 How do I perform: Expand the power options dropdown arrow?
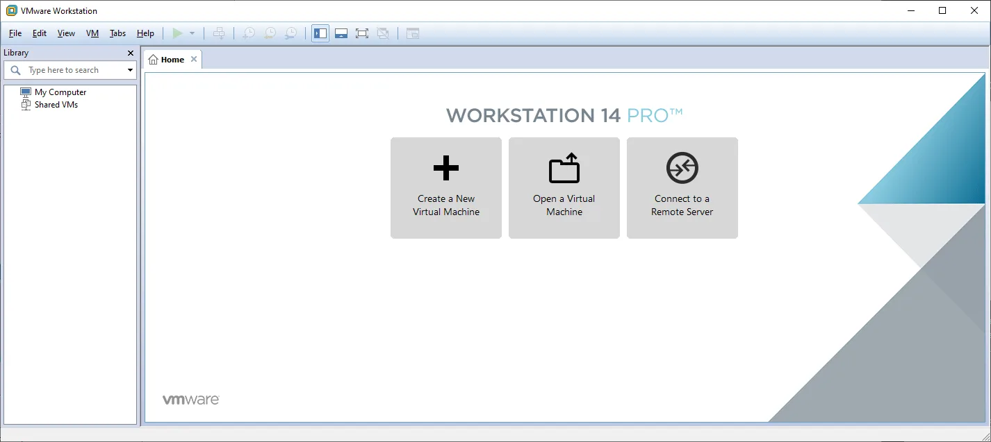[x=193, y=33]
